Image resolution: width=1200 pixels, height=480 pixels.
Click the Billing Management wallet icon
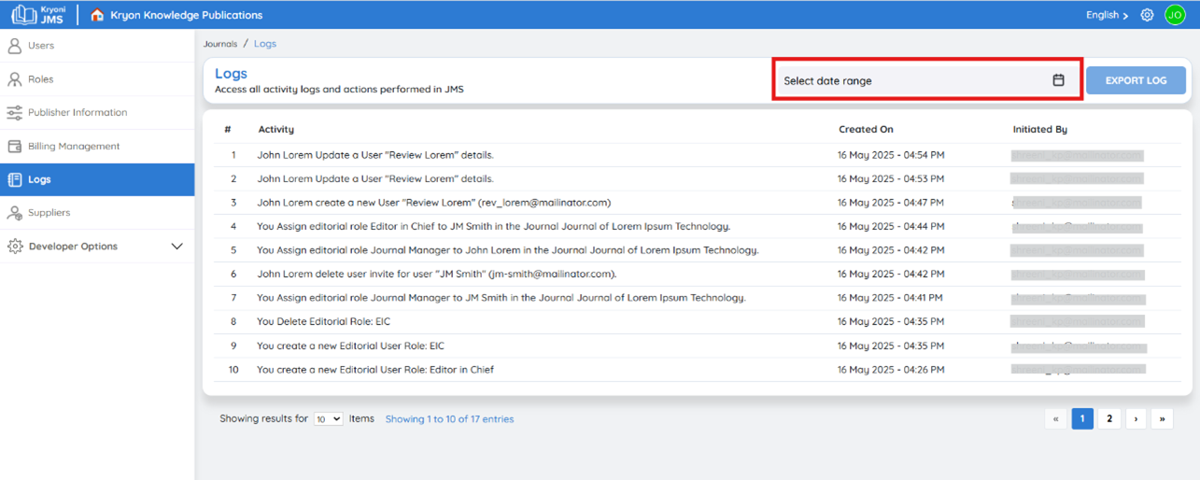(x=14, y=147)
